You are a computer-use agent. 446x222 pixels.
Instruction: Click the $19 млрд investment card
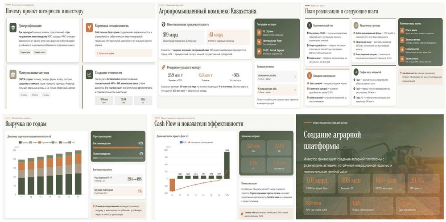[x=182, y=37]
